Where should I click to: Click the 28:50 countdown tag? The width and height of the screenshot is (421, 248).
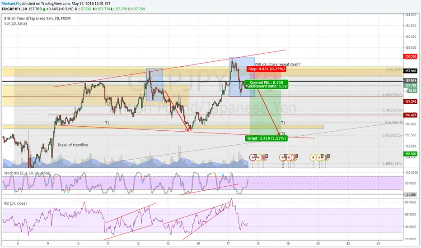pos(412,91)
